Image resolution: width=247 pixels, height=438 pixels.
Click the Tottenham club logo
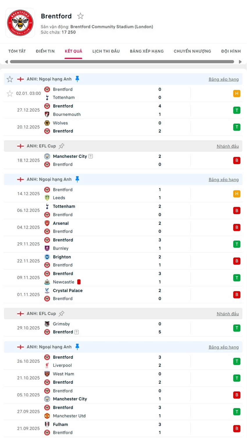(47, 97)
